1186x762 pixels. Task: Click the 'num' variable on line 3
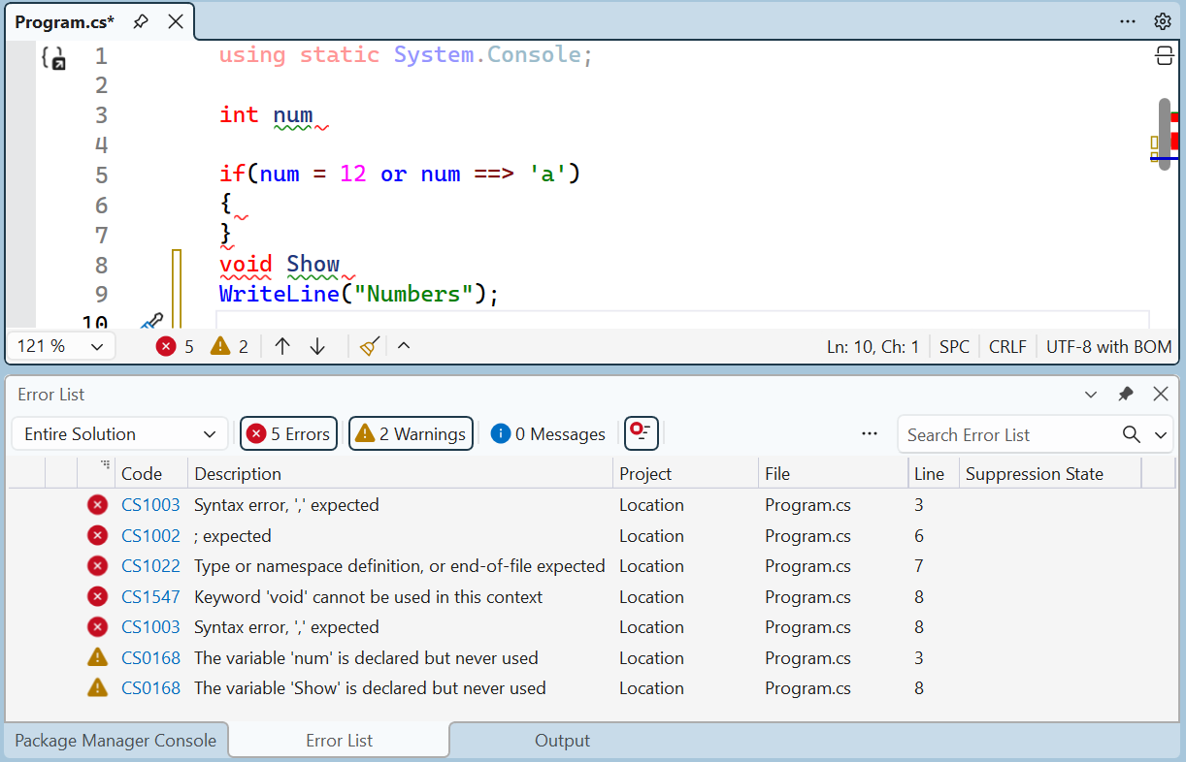coord(293,114)
